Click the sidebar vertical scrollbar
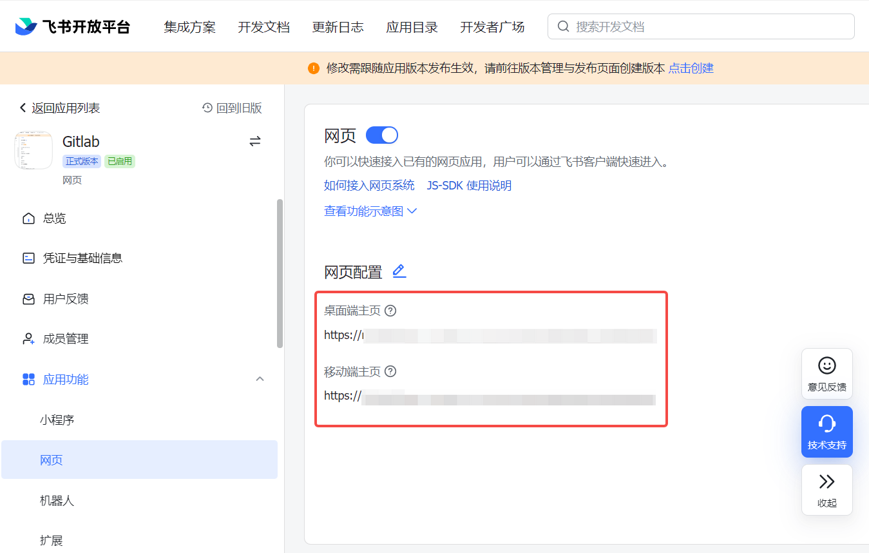869x553 pixels. tap(280, 274)
